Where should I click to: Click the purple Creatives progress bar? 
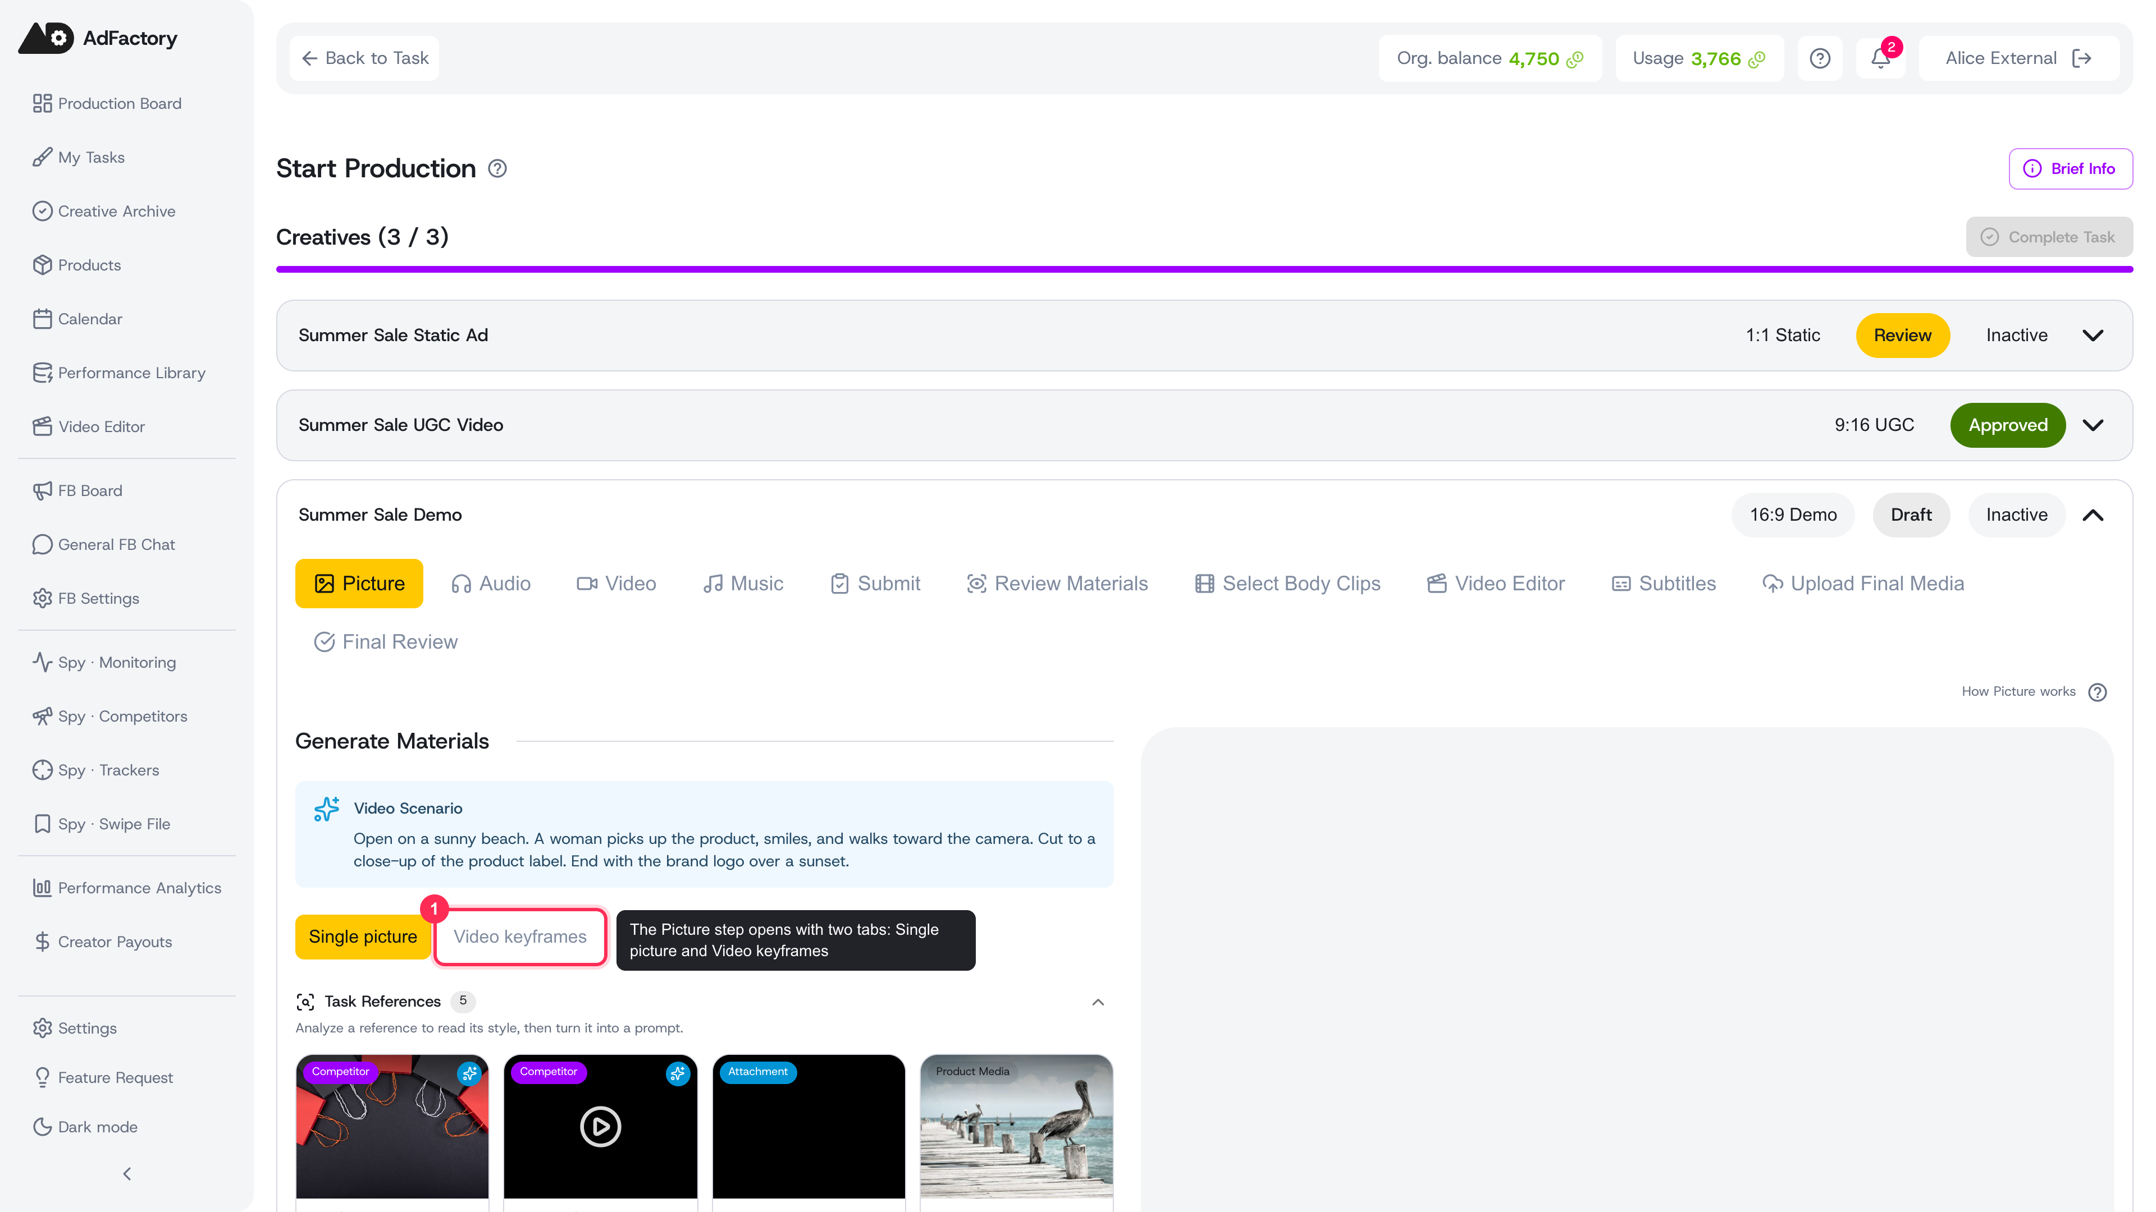coord(1204,269)
